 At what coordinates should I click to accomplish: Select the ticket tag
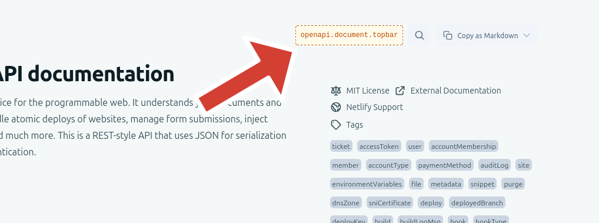[341, 147]
